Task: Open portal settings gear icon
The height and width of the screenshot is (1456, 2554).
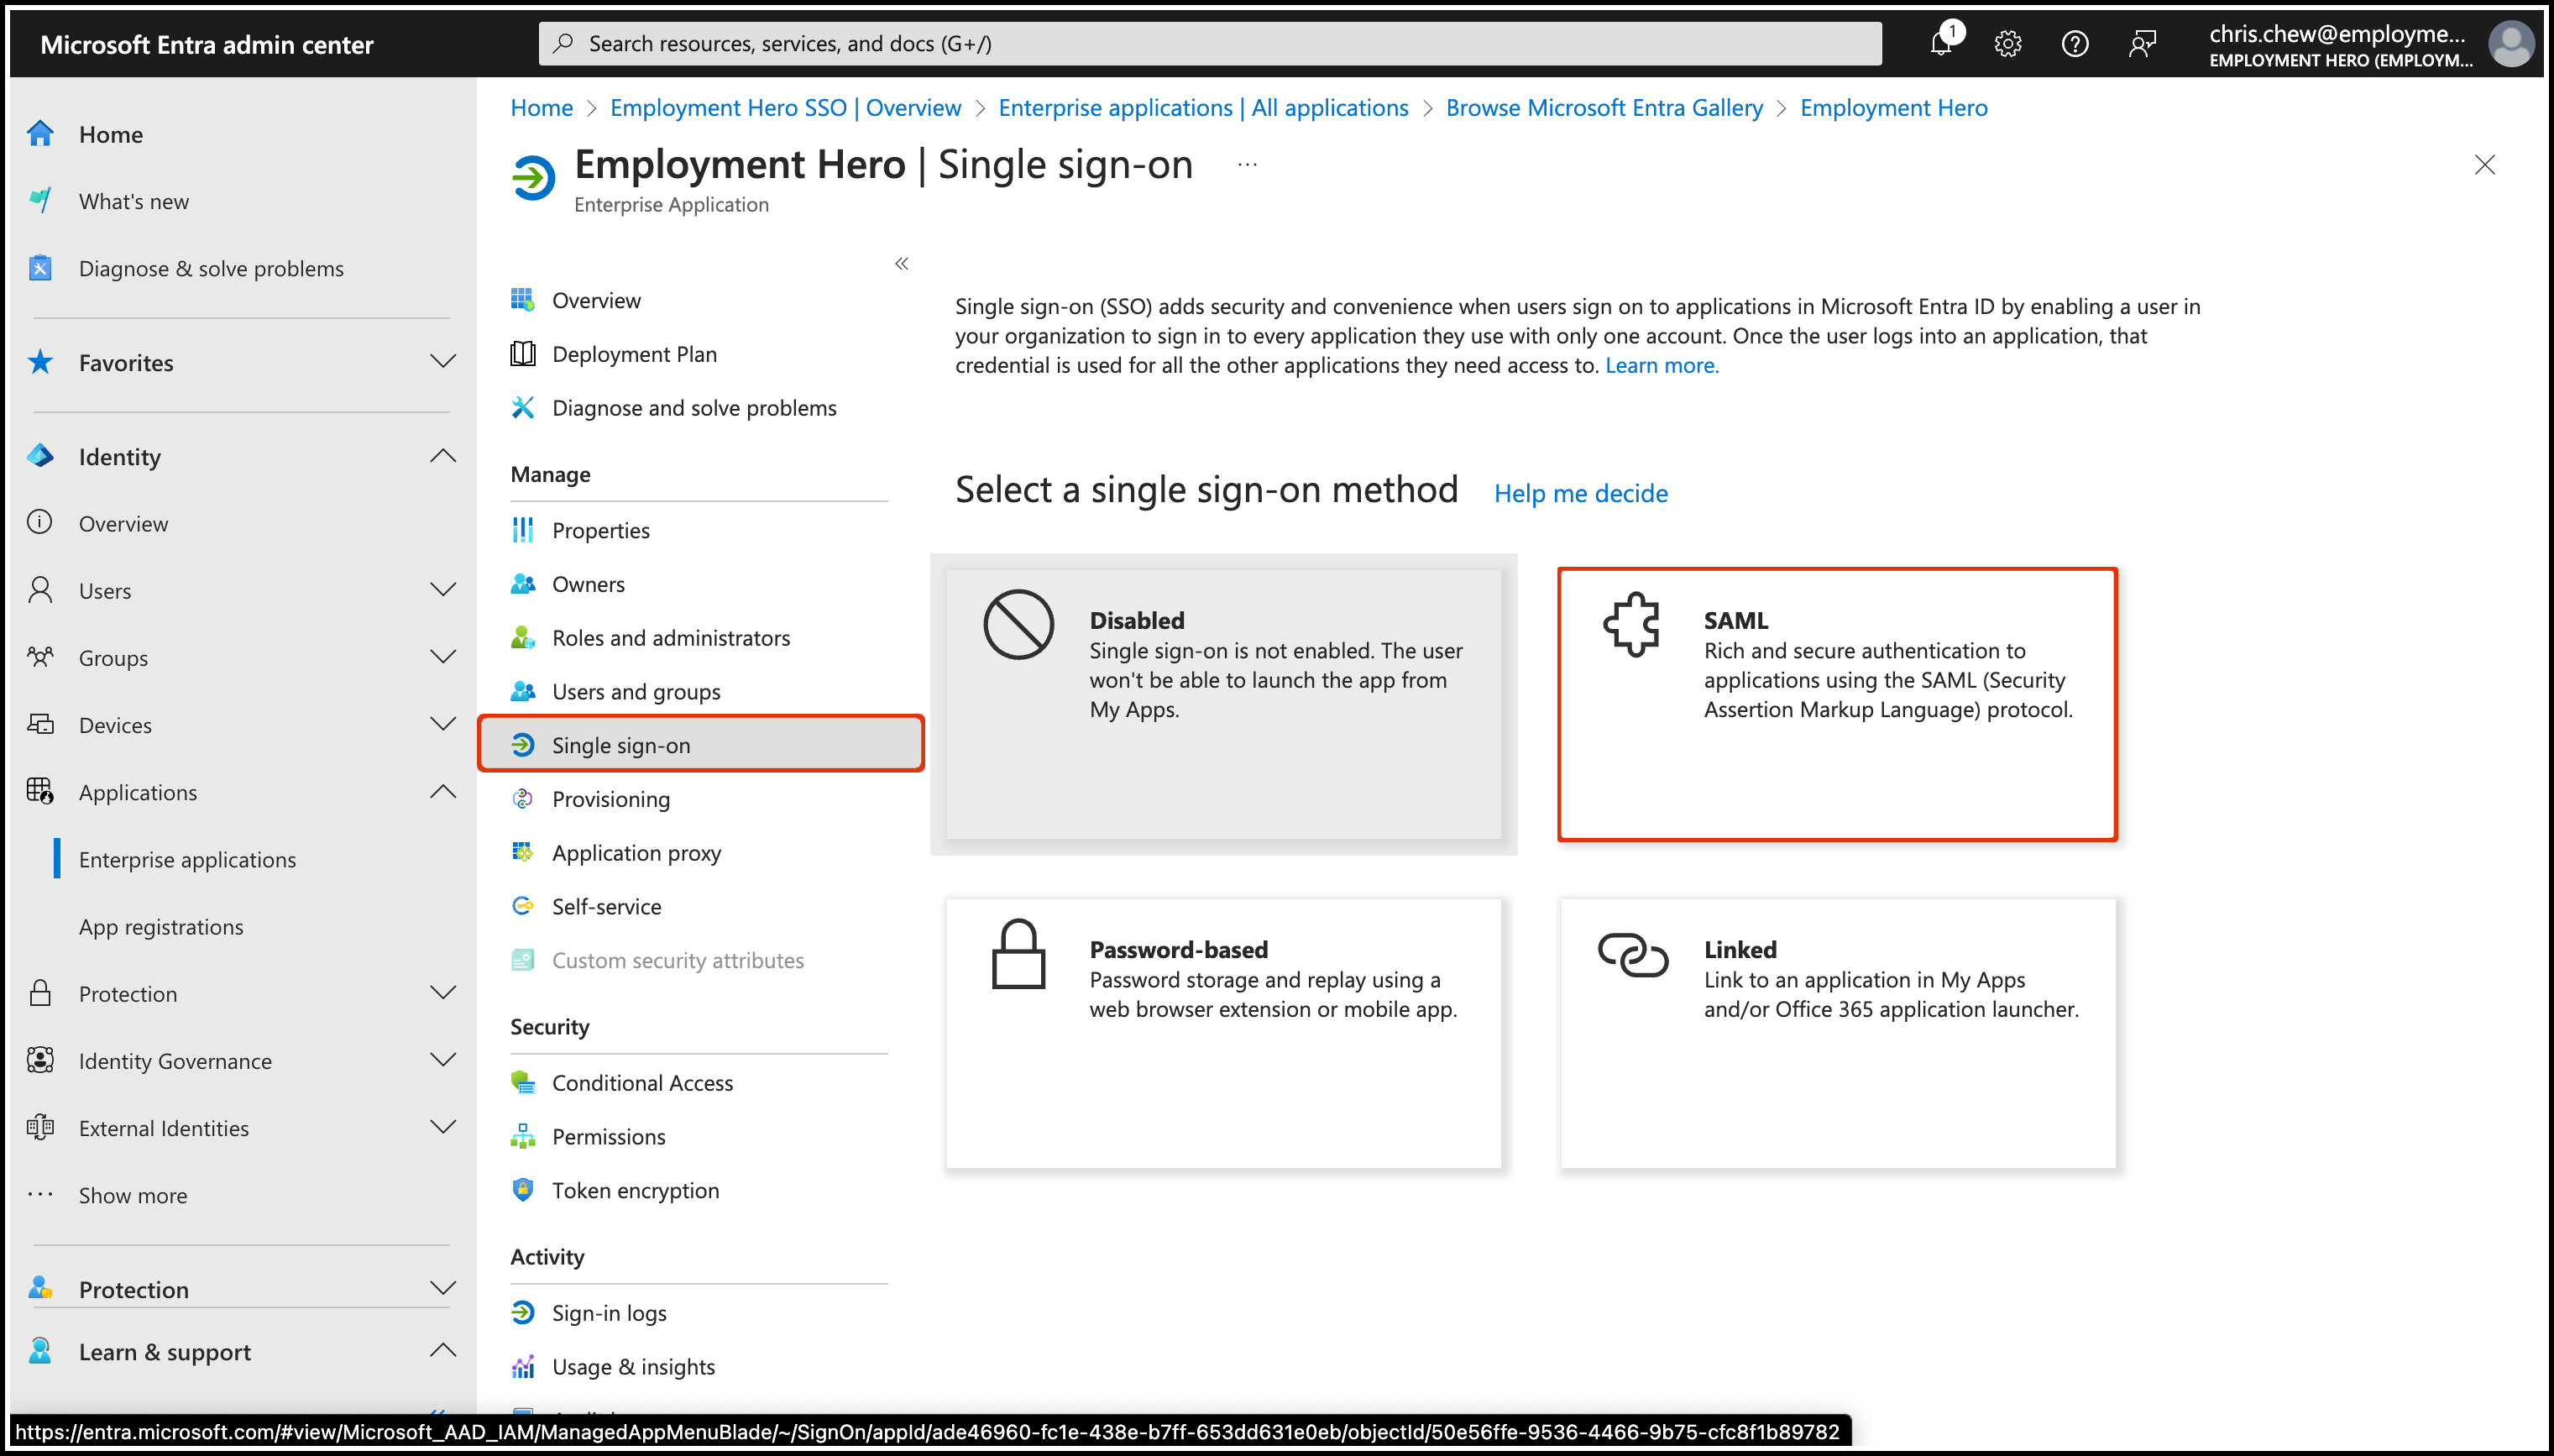Action: 2007,44
